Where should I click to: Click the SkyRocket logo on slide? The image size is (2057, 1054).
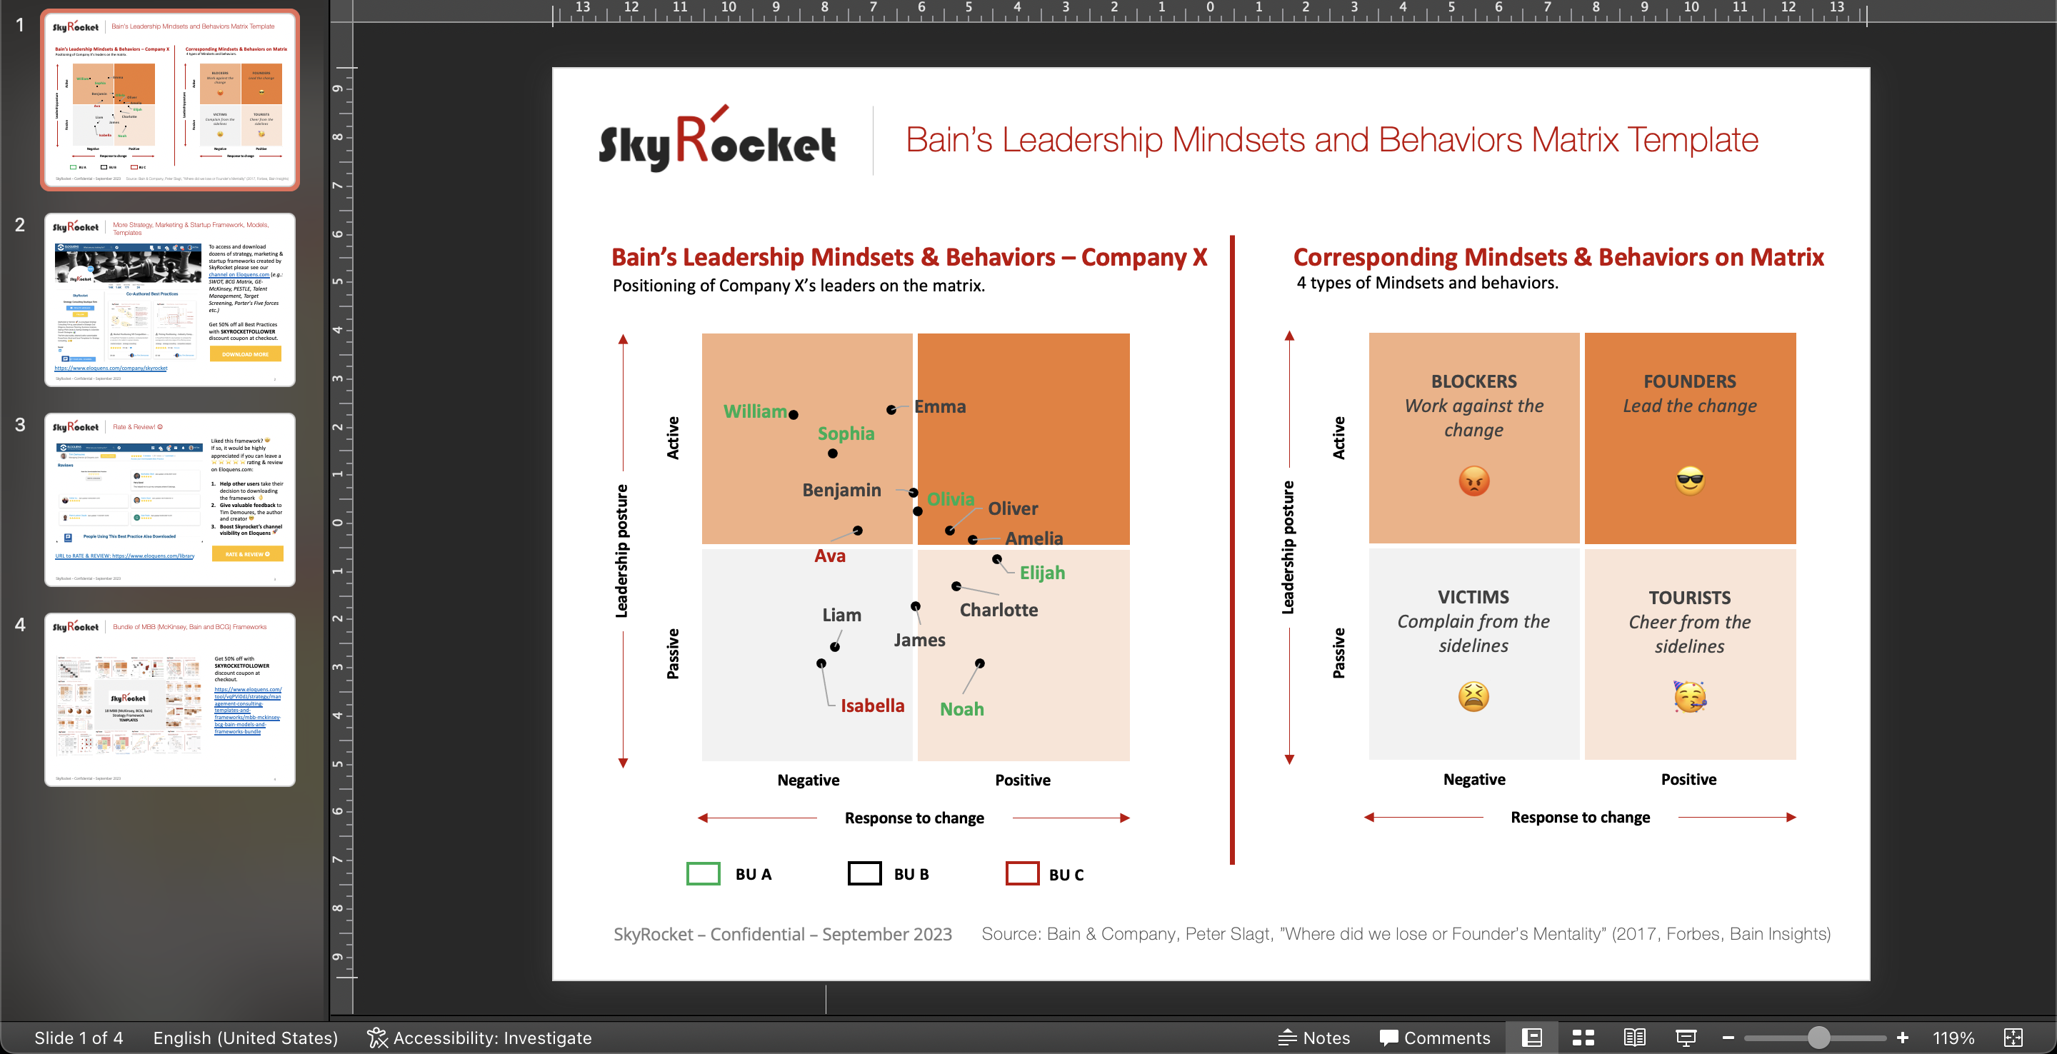pos(716,139)
